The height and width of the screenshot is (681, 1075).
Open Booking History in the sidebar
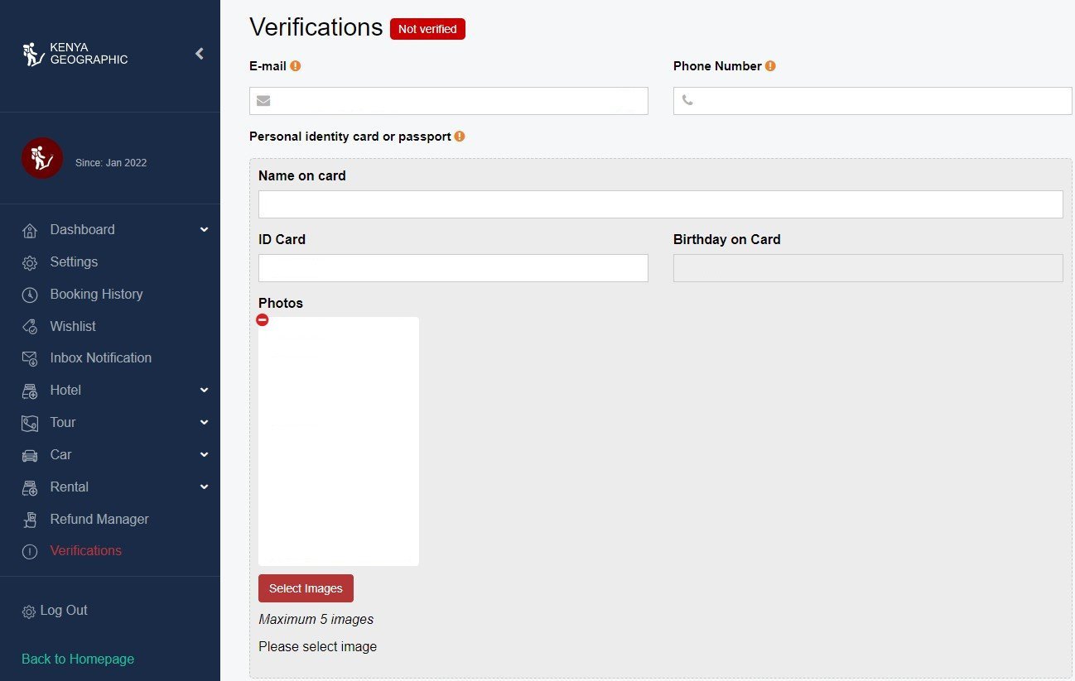click(x=96, y=295)
